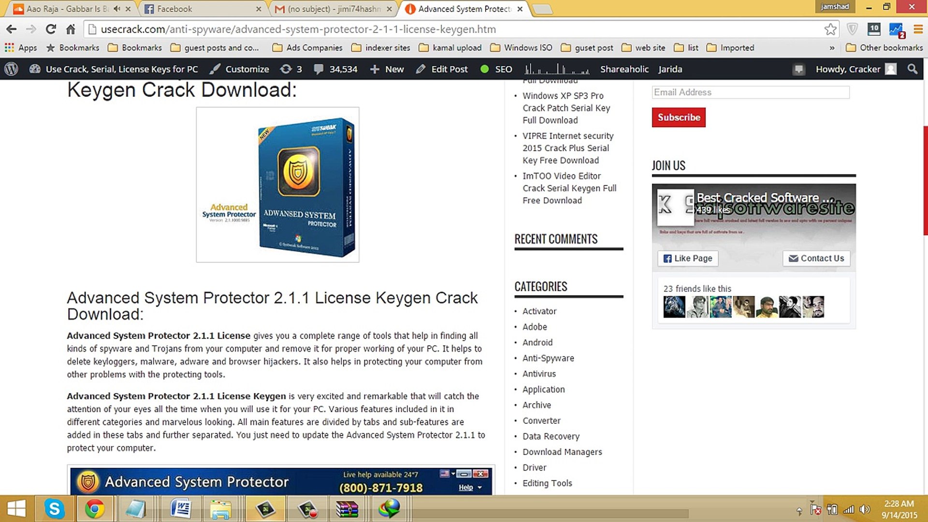Reload the current page

point(51,29)
